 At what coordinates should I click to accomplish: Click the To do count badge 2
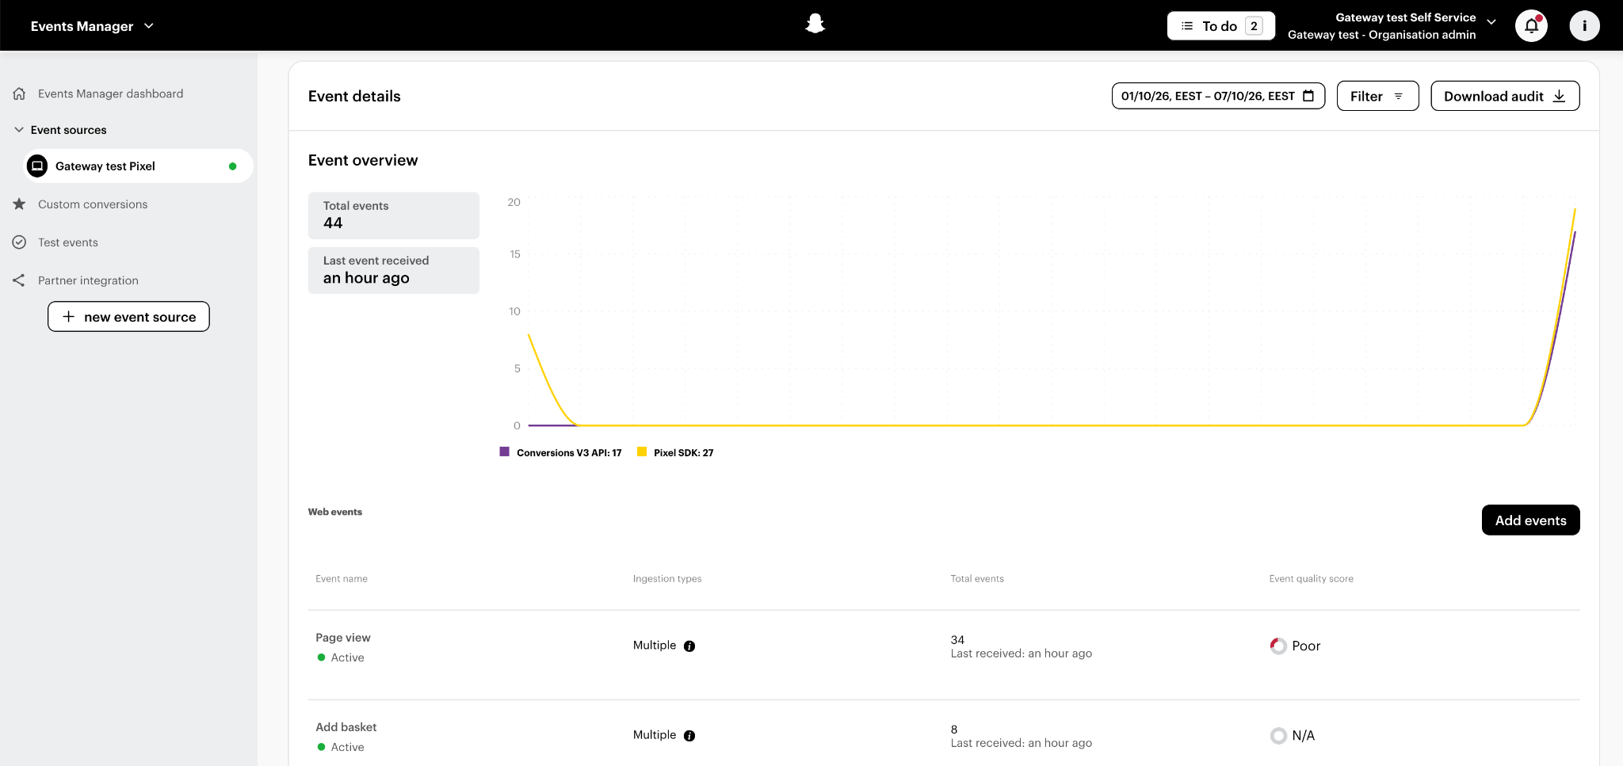(1254, 26)
